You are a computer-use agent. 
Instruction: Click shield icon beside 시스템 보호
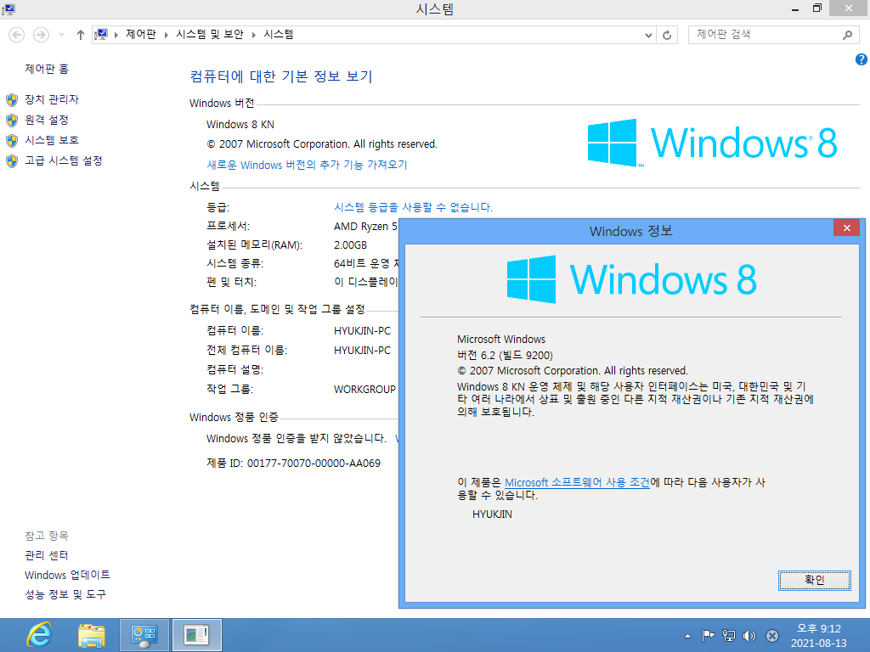[12, 140]
